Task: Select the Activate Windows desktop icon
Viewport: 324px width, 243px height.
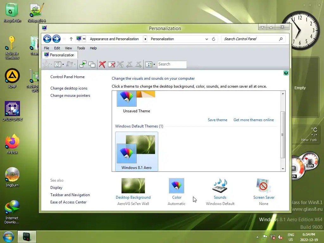Action: [12, 47]
